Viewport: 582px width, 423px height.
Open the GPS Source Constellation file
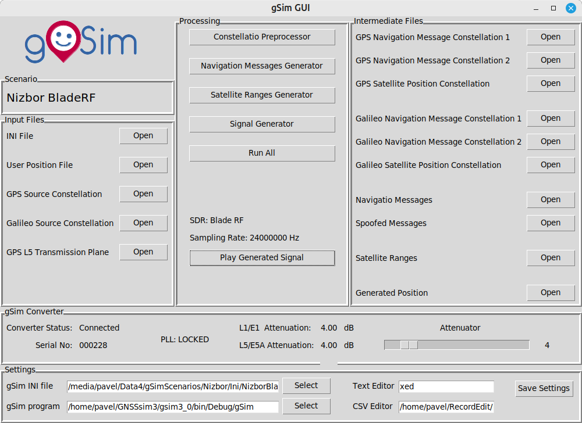pos(143,194)
